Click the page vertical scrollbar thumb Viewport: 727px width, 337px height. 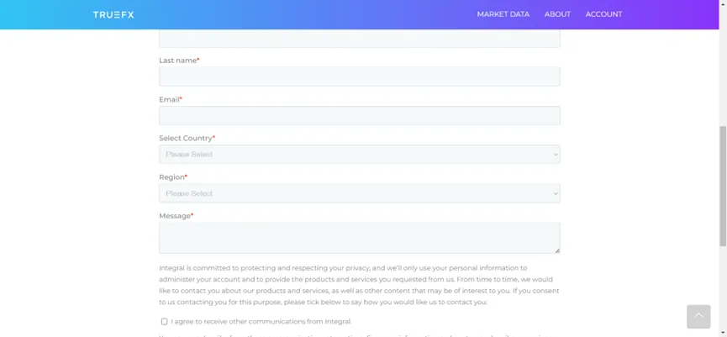pyautogui.click(x=722, y=186)
